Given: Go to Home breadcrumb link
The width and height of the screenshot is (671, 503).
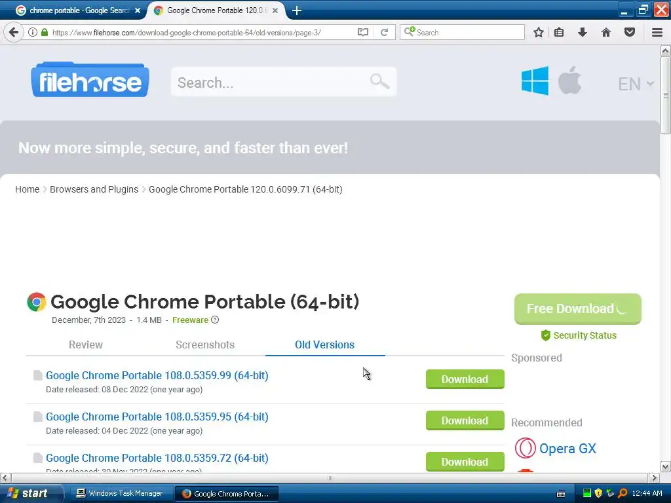Looking at the screenshot, I should 27,189.
